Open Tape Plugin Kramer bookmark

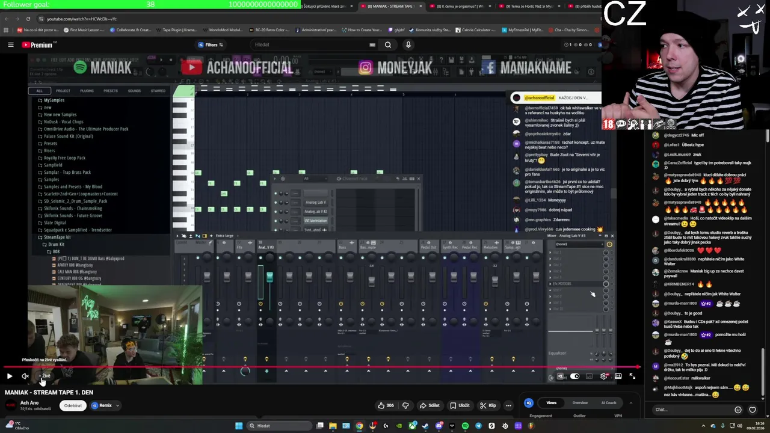click(177, 30)
